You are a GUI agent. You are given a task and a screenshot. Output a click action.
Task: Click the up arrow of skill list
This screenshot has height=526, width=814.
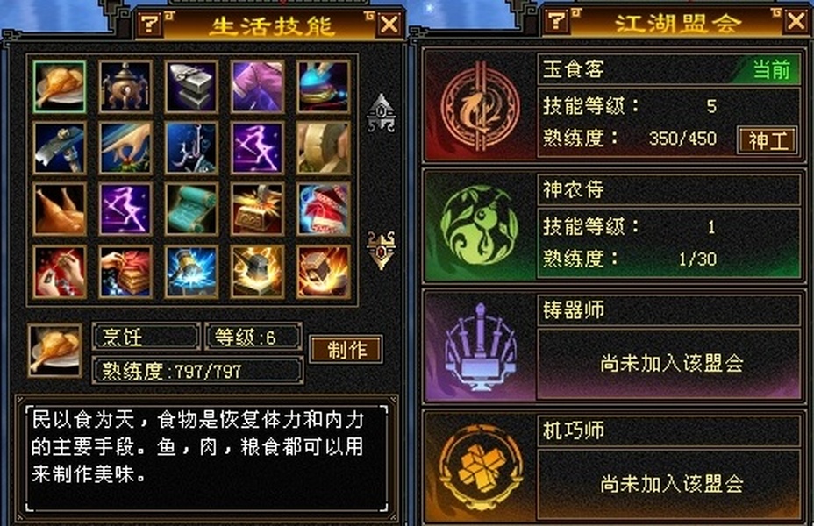point(381,113)
